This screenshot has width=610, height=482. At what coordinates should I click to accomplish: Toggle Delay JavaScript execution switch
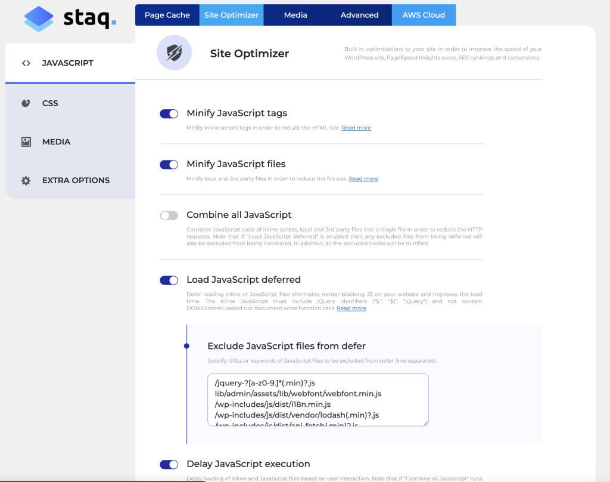tap(169, 465)
